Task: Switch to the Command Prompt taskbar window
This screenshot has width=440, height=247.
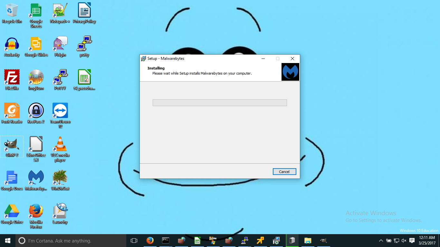Action: 166,241
